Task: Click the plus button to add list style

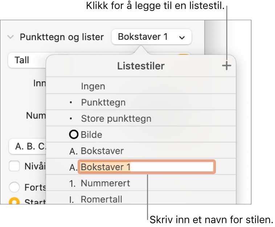Action: click(x=226, y=66)
